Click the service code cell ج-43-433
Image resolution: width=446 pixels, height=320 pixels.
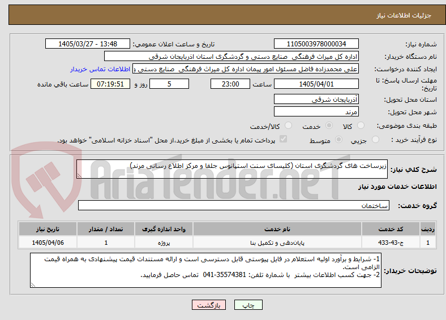tap(391, 243)
